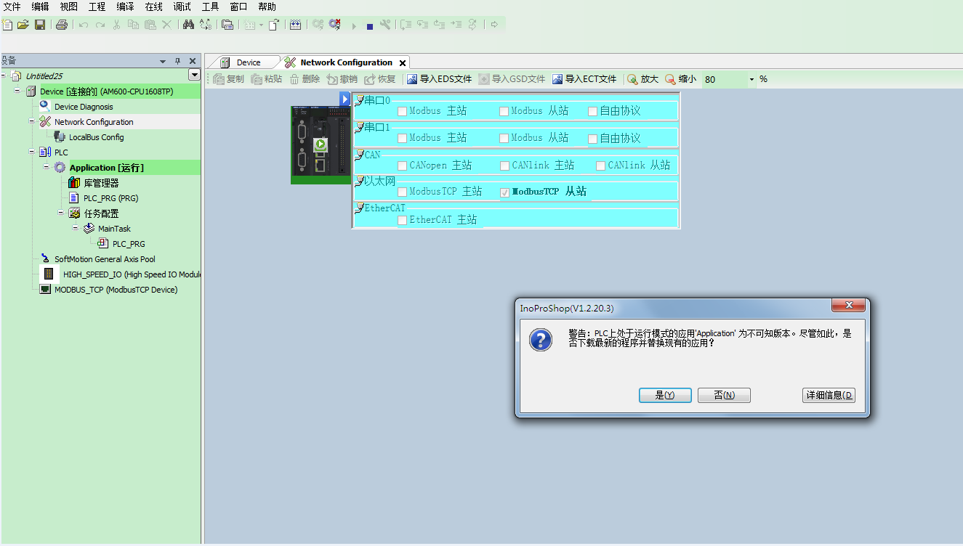Click the 导入EDS文件 import icon

tap(412, 79)
